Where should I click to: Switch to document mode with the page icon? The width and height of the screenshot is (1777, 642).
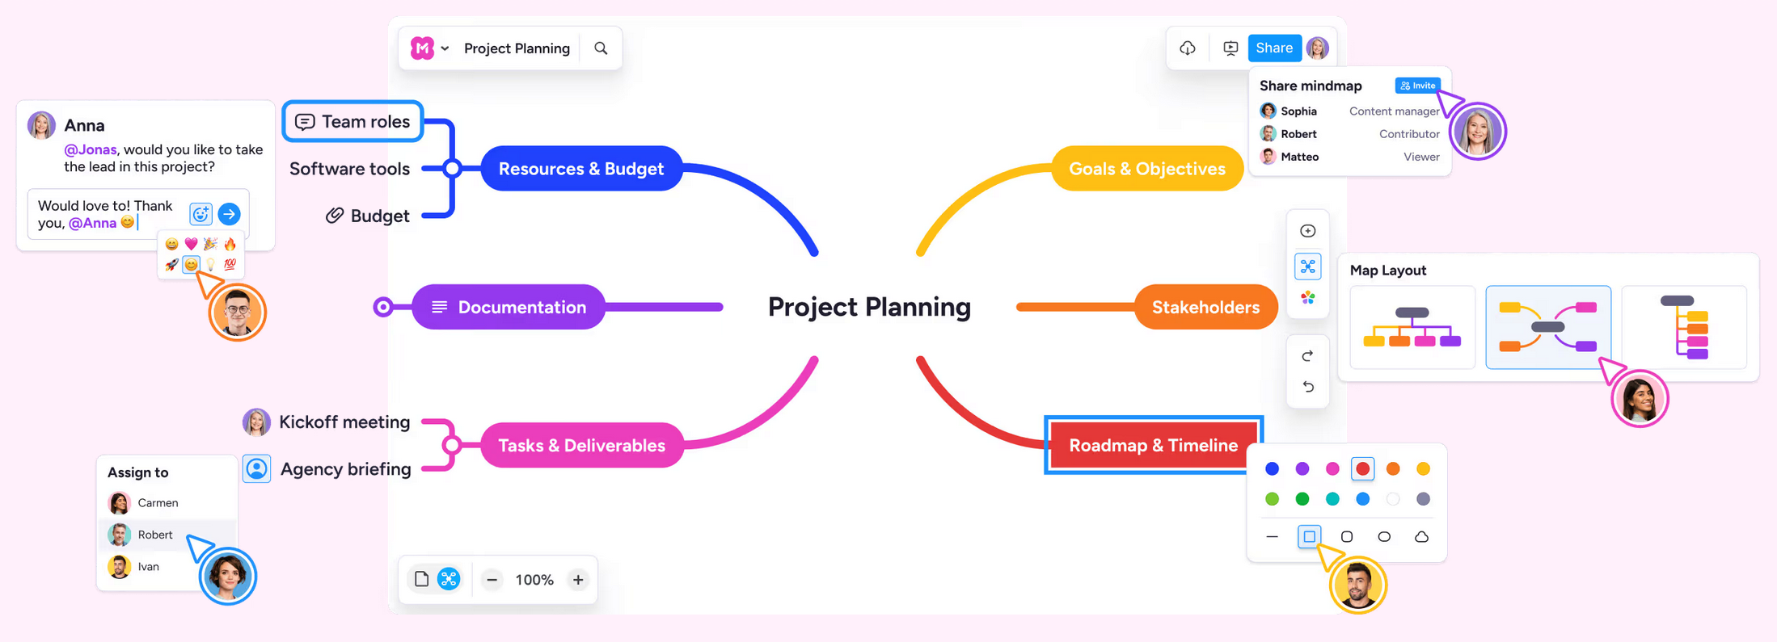[421, 579]
